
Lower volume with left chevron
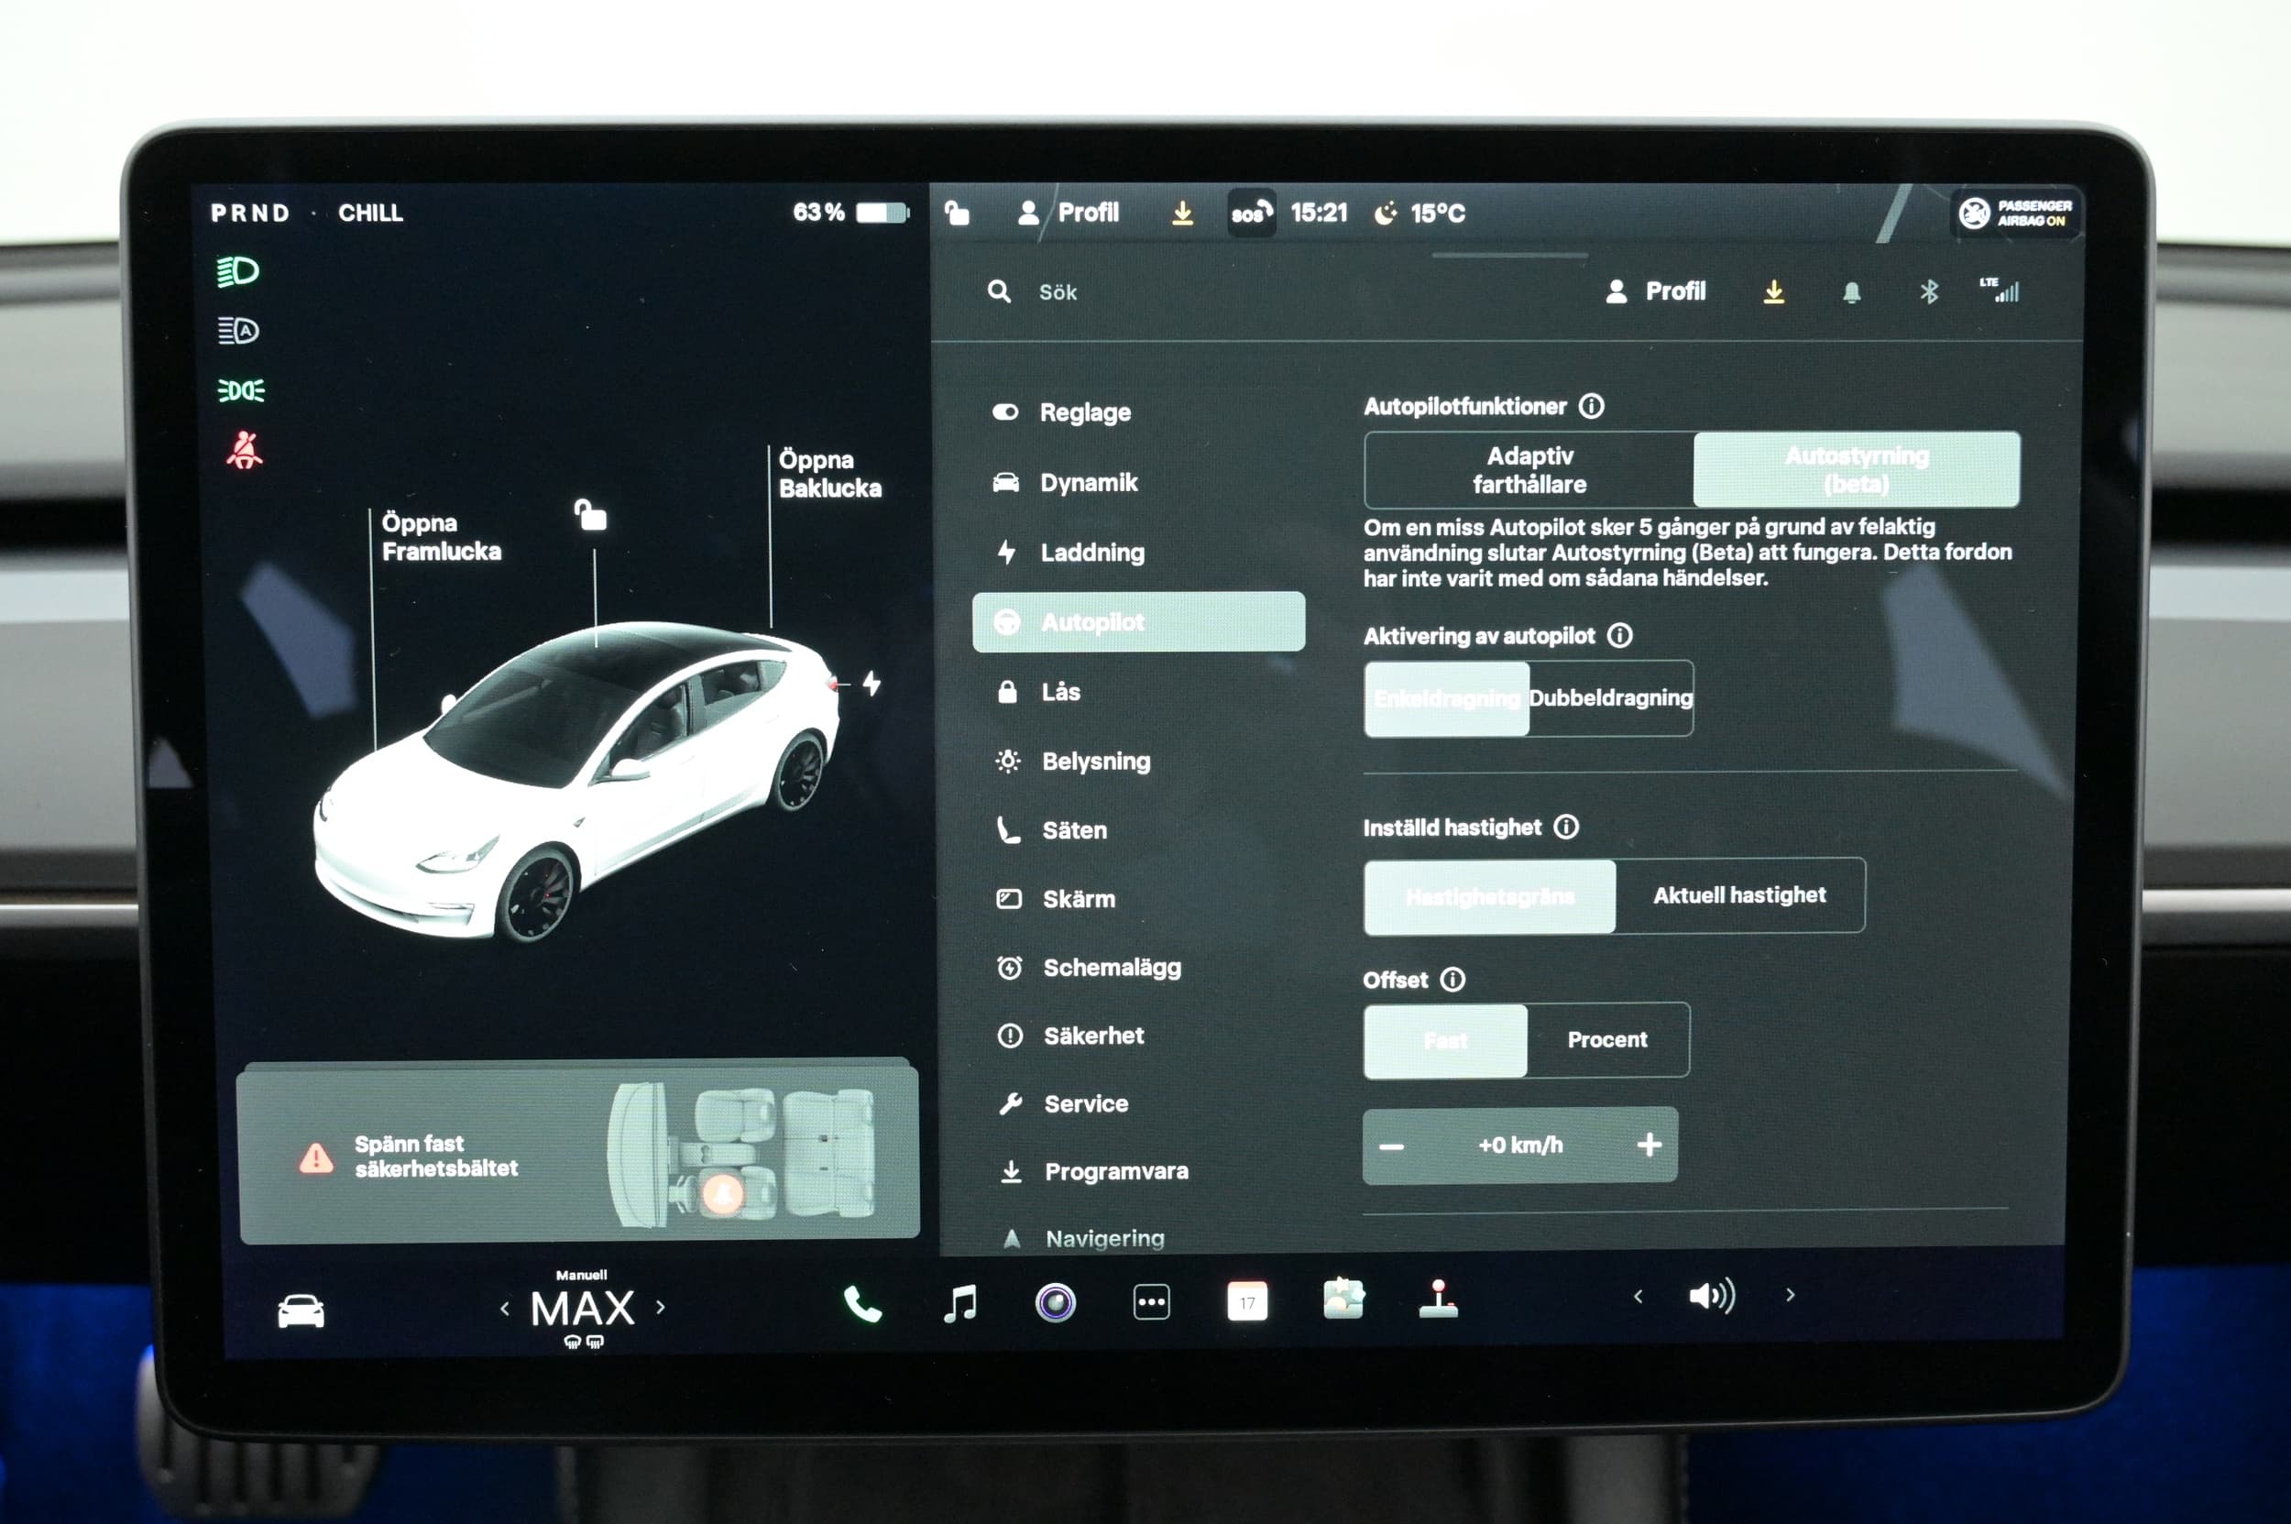click(x=1639, y=1296)
